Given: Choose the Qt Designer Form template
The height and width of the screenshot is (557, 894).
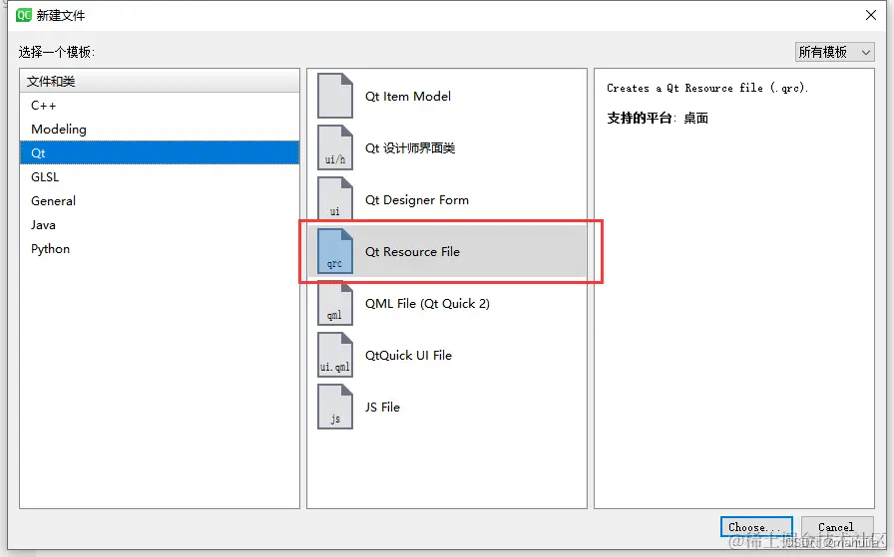Looking at the screenshot, I should coord(447,199).
